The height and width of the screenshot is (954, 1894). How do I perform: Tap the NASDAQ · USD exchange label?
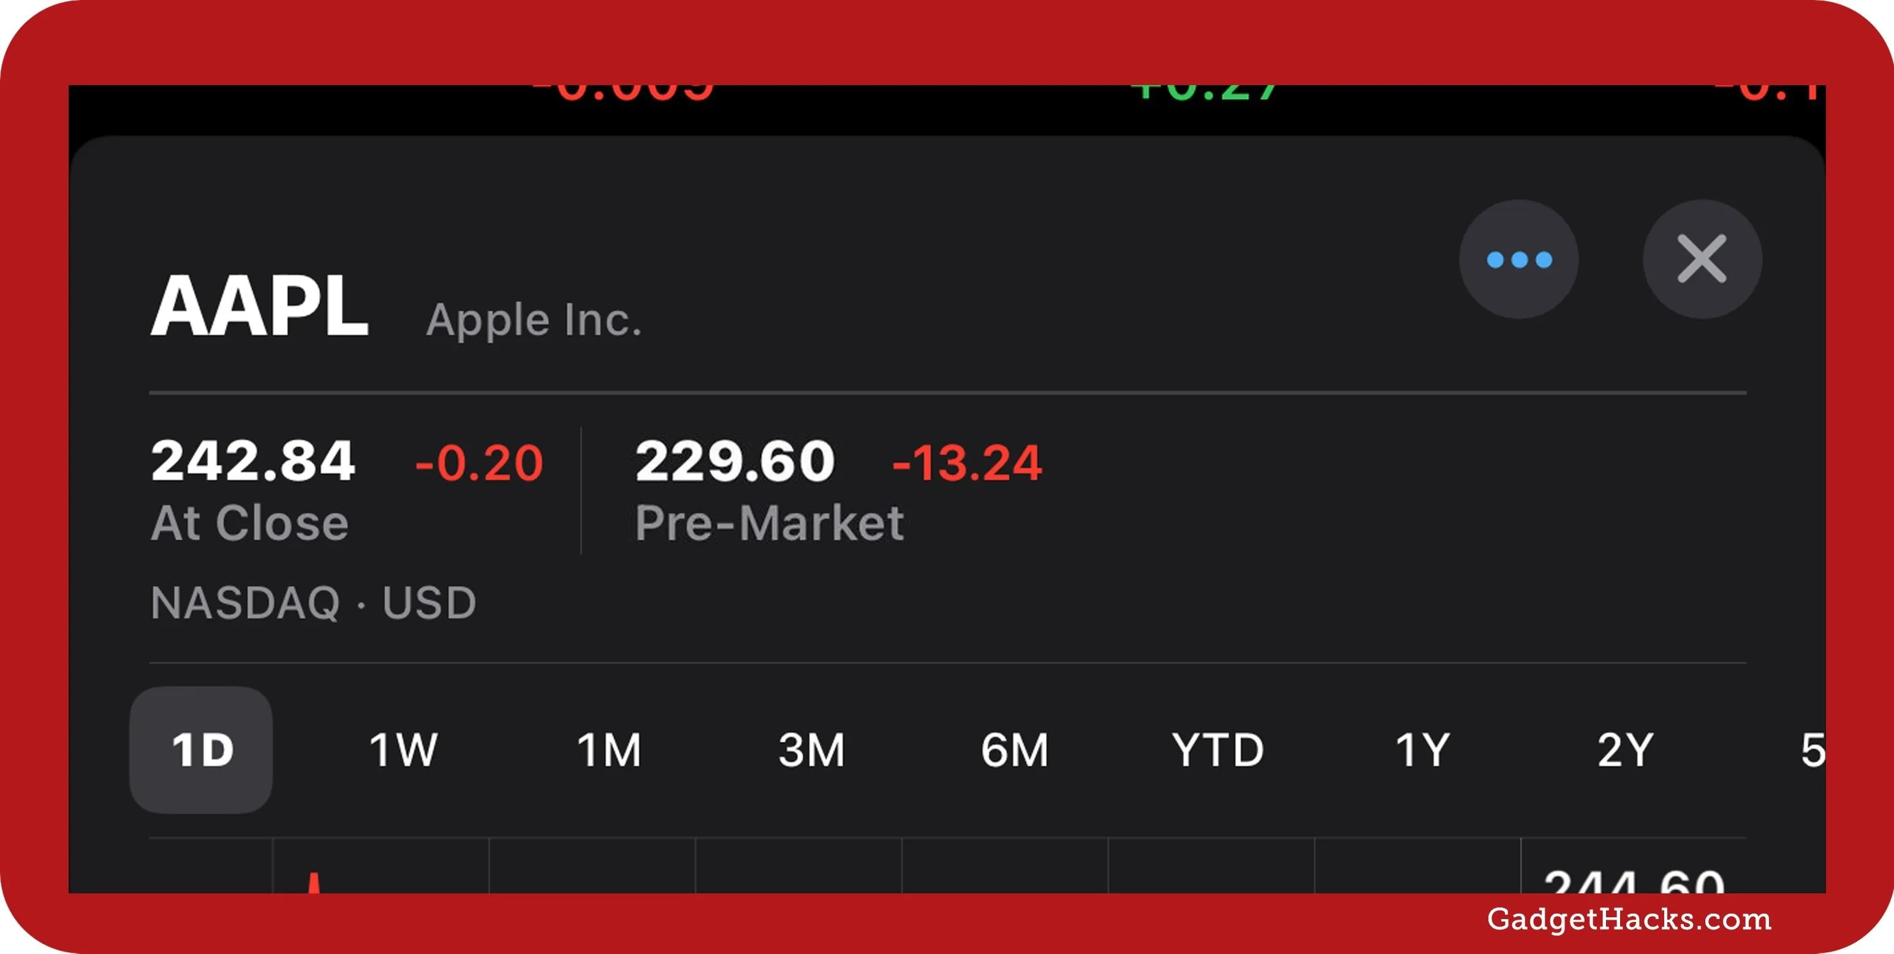tap(314, 603)
